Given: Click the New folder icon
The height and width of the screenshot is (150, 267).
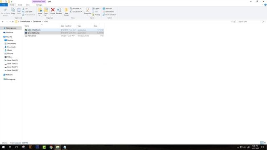Looking at the screenshot, I should pos(66,10).
